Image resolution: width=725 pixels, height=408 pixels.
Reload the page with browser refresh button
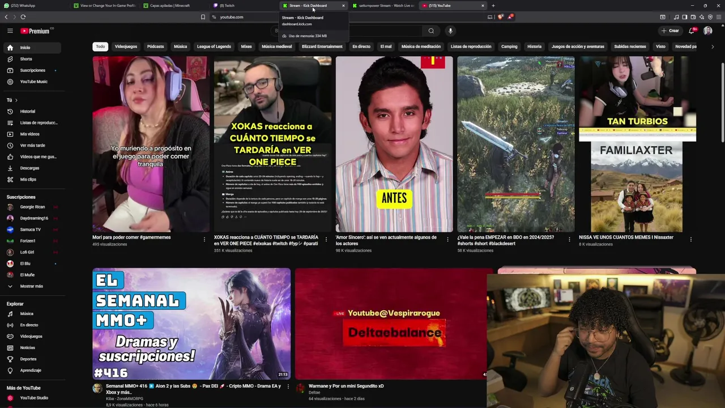[23, 17]
